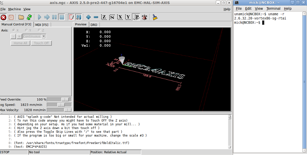
Task: Zoom in with blue plus icon
Action: tap(88, 17)
